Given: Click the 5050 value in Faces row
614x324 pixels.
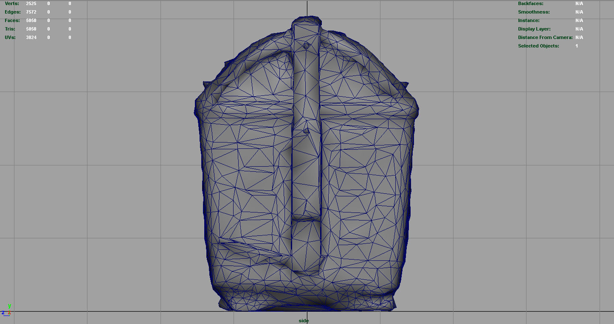Looking at the screenshot, I should tap(31, 20).
